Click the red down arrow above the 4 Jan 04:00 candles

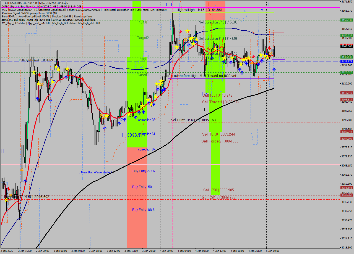pos(180,32)
